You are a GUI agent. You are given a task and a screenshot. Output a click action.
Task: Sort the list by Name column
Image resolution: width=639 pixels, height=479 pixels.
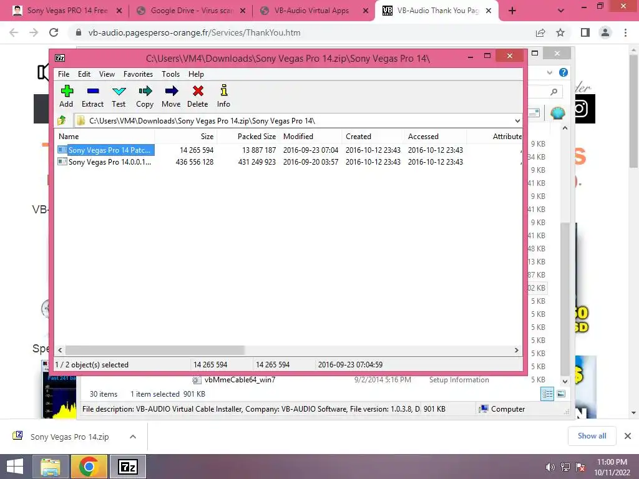pyautogui.click(x=105, y=137)
